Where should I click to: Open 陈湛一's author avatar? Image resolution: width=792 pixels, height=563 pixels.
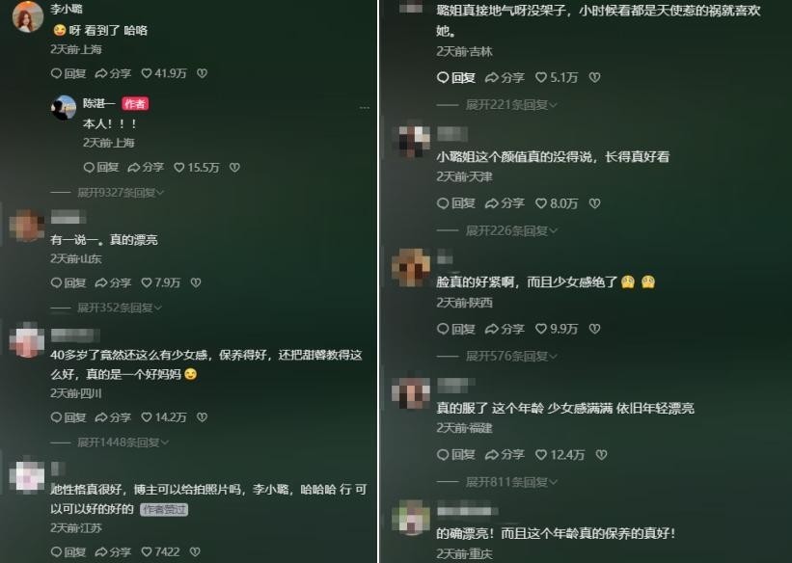coord(64,108)
